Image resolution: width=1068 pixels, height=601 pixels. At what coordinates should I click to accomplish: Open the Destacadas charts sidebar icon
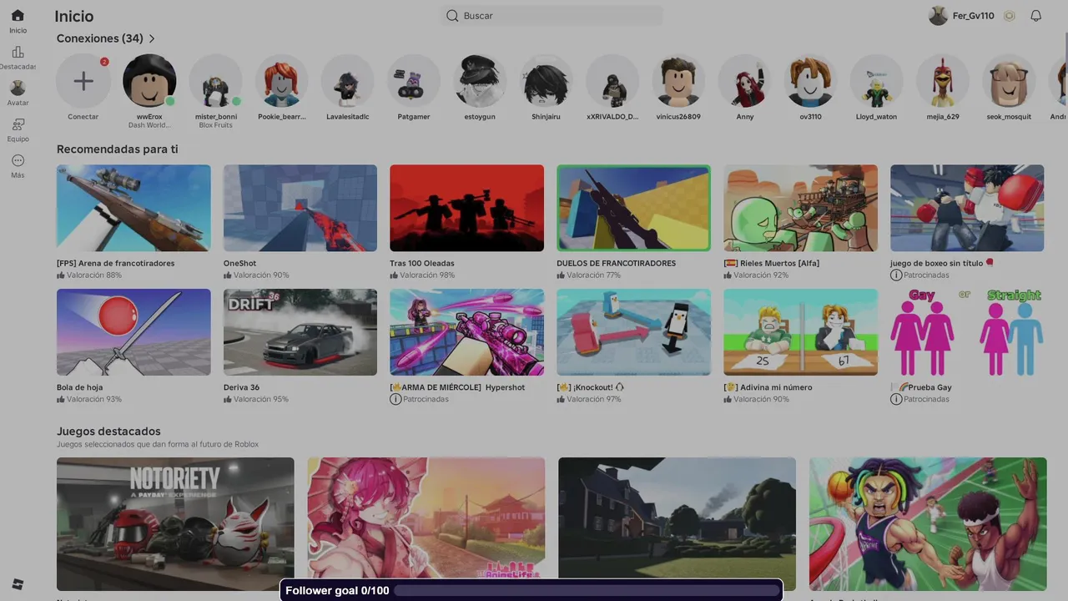tap(18, 53)
